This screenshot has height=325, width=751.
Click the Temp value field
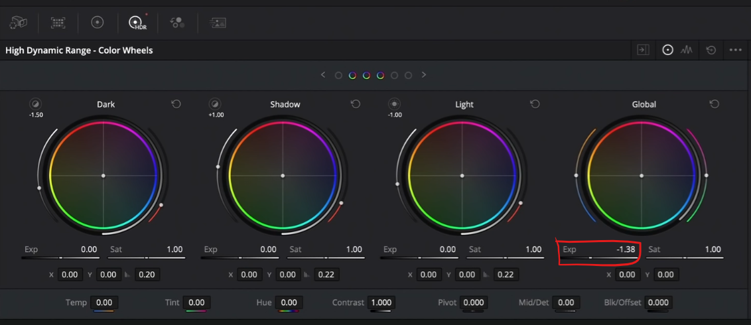point(104,302)
